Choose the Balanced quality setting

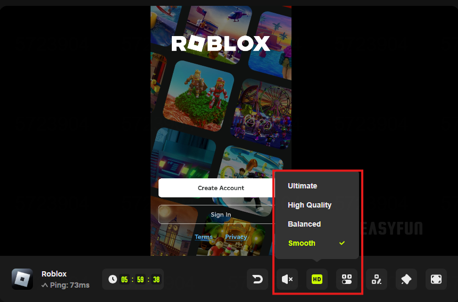304,224
